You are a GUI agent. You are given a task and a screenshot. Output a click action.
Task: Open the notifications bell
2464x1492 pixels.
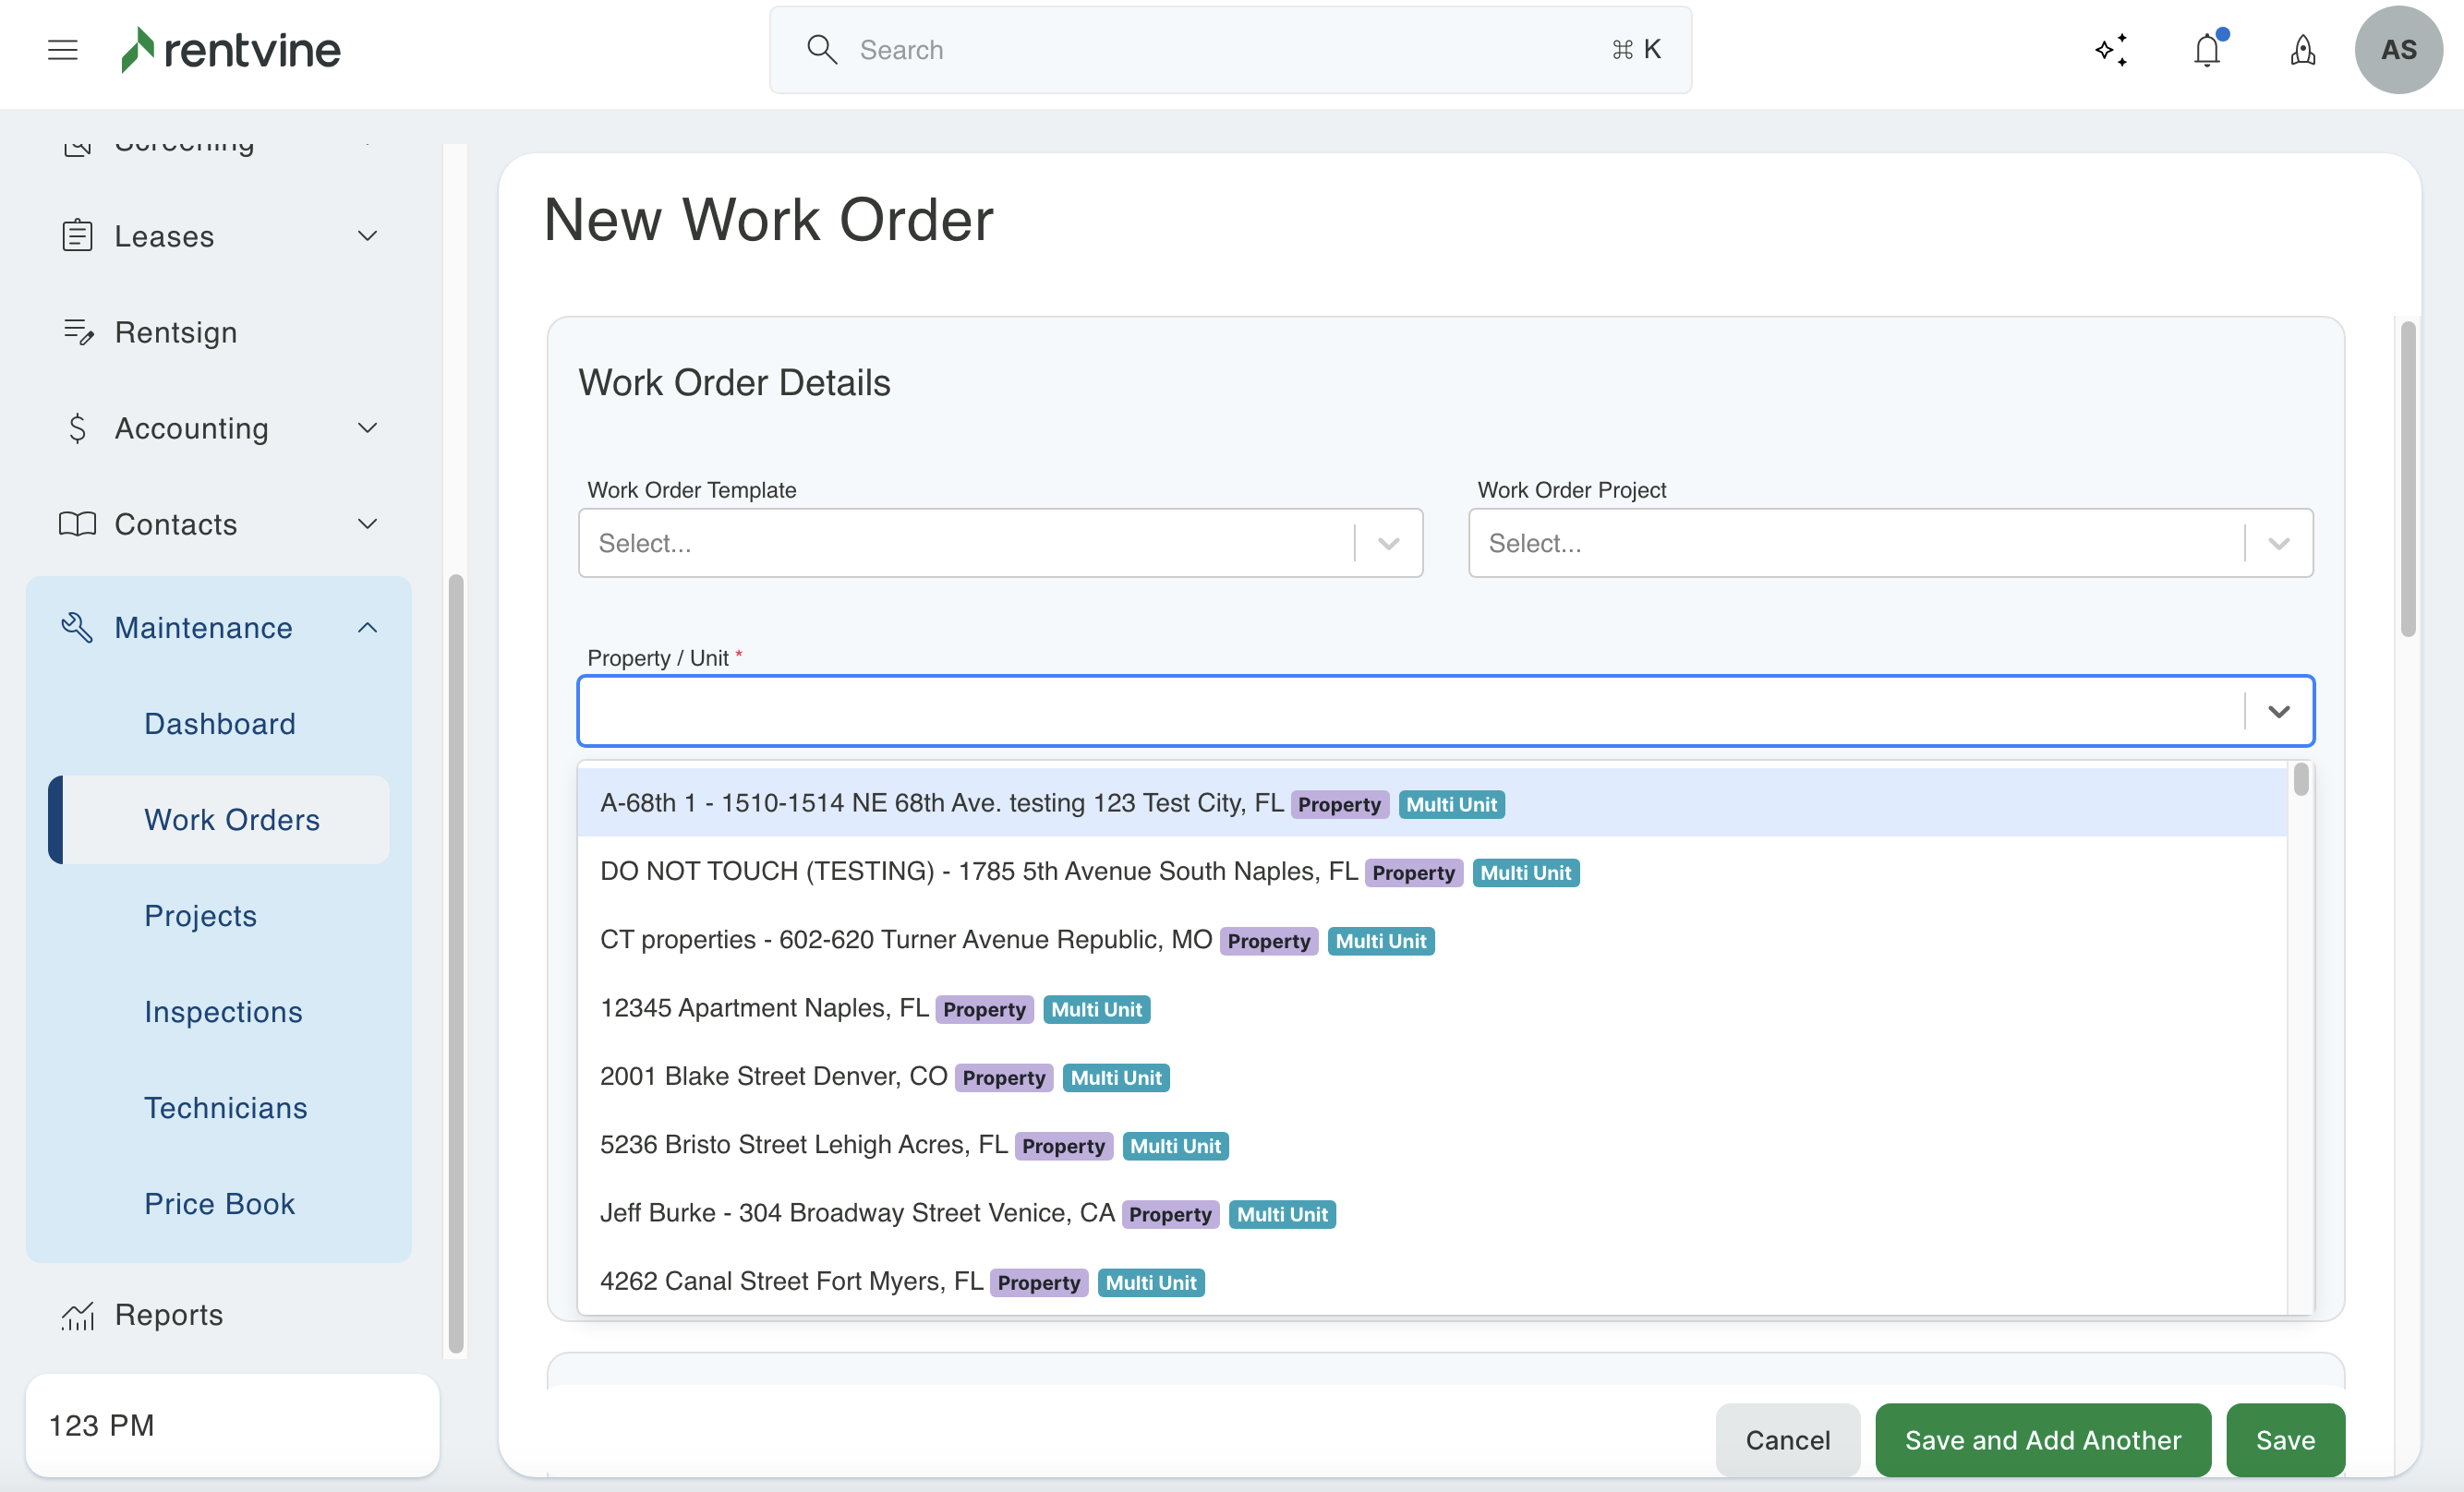coord(2207,49)
